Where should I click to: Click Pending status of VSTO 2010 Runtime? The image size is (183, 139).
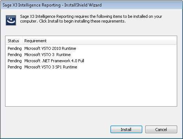(x=15, y=48)
